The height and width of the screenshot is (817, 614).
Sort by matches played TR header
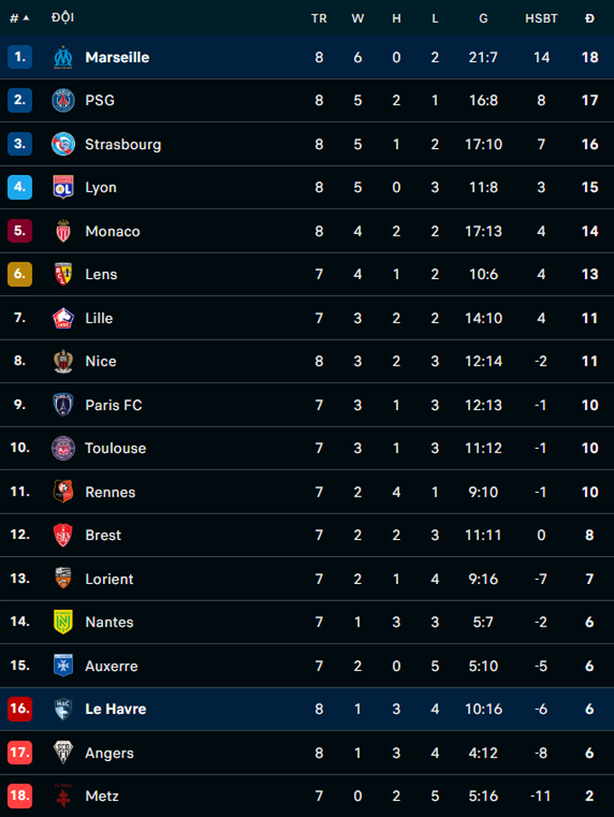[x=319, y=18]
